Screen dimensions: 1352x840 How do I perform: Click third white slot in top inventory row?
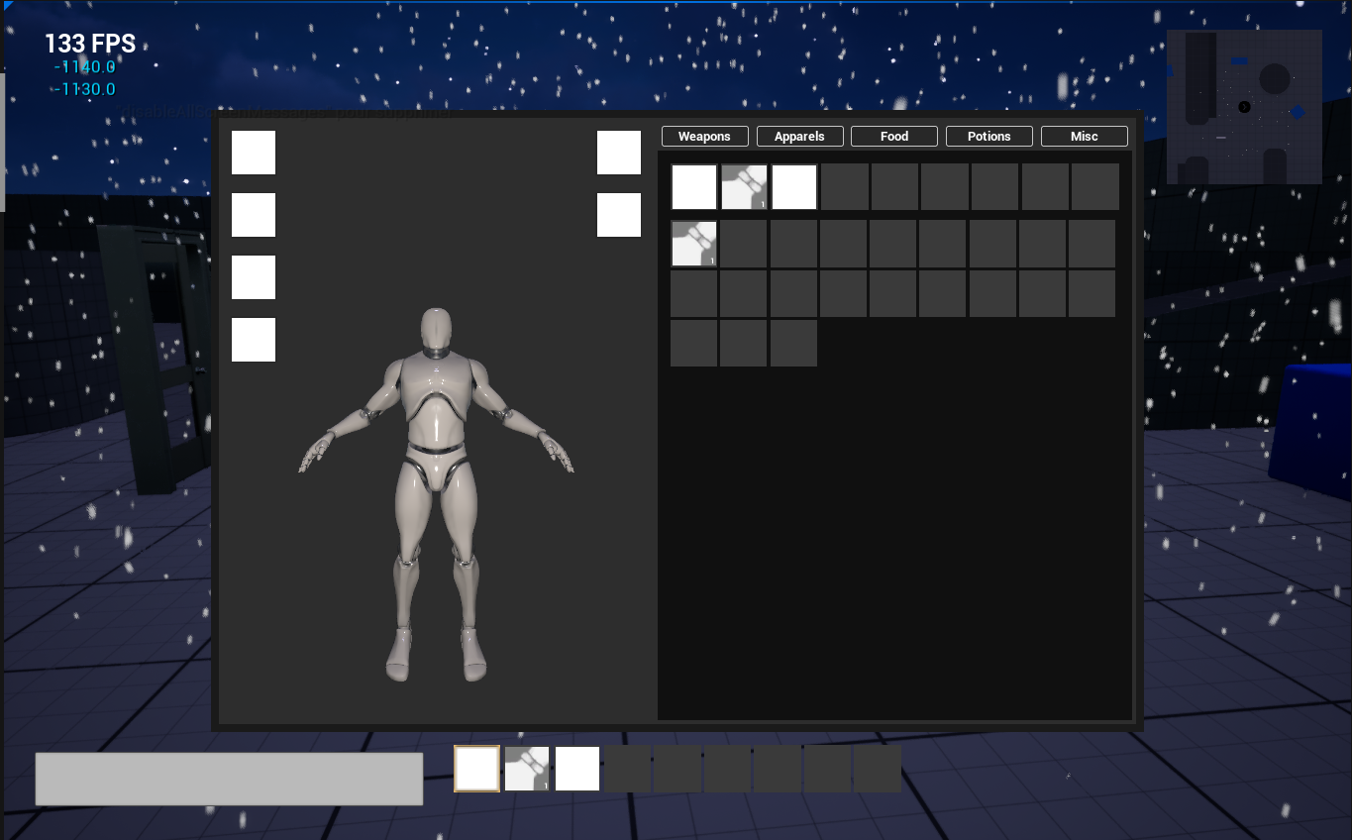pos(794,187)
